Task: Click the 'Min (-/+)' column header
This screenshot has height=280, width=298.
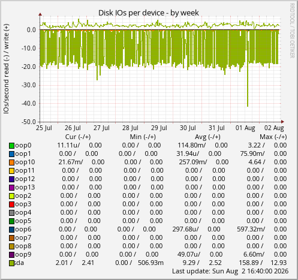Action: point(143,137)
